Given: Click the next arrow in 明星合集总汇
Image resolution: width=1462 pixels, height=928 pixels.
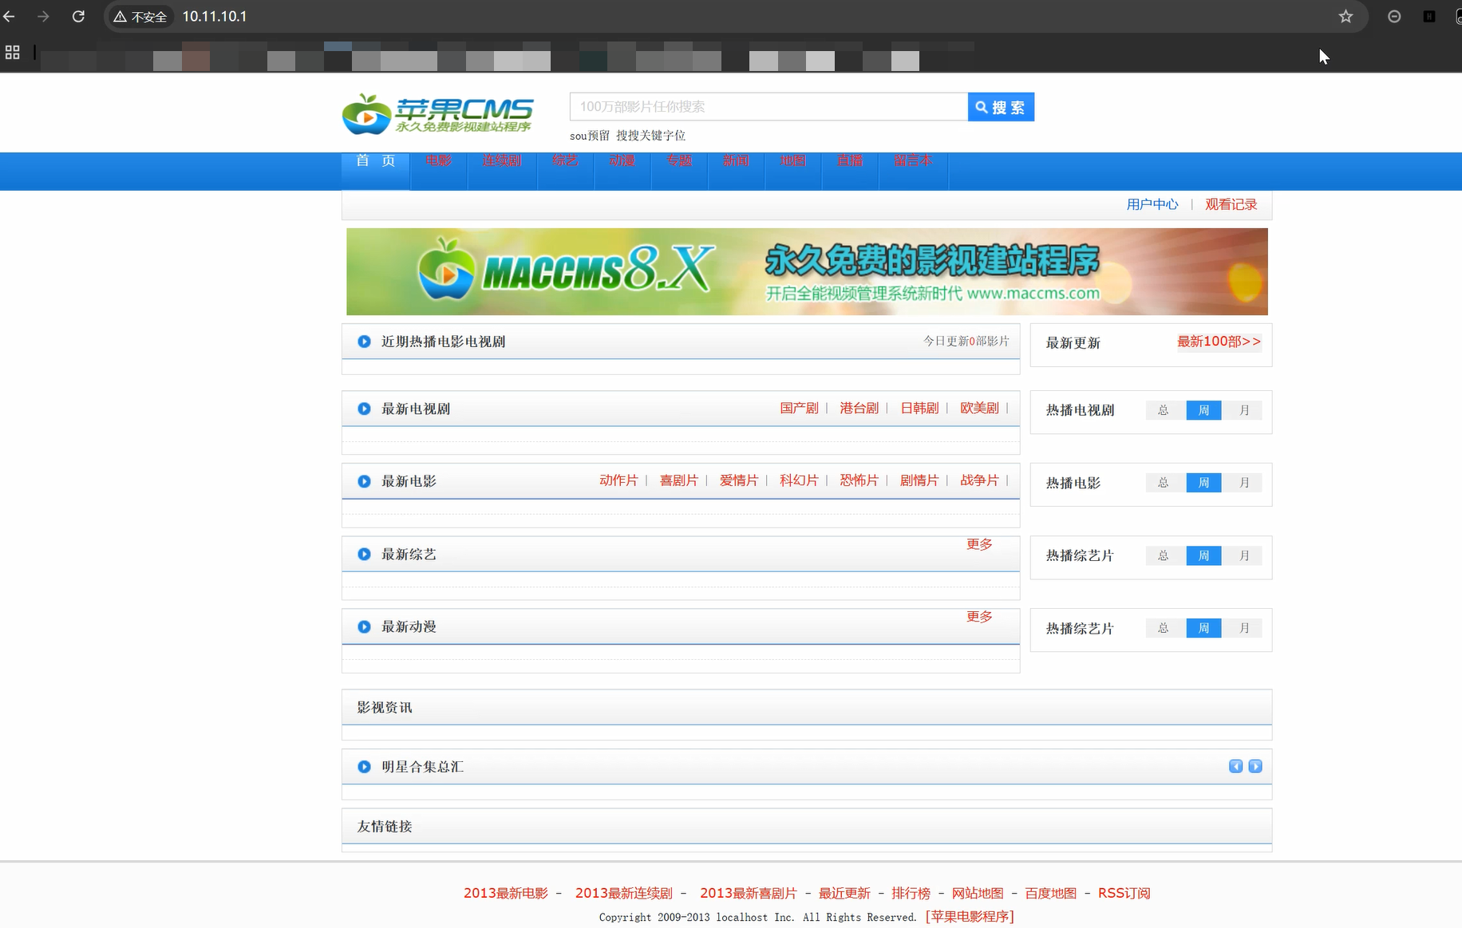Looking at the screenshot, I should tap(1255, 766).
